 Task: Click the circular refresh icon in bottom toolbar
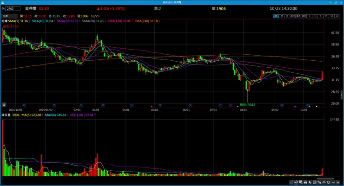coord(328,182)
